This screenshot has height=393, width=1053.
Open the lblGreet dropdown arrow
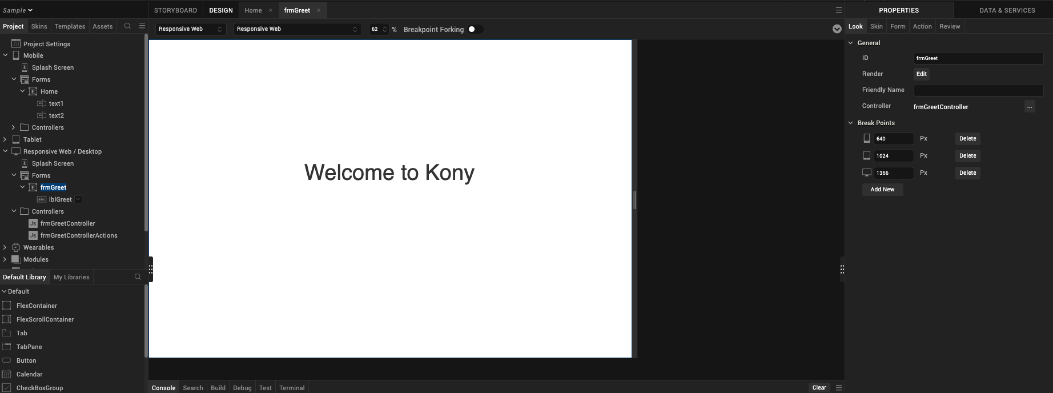point(78,199)
